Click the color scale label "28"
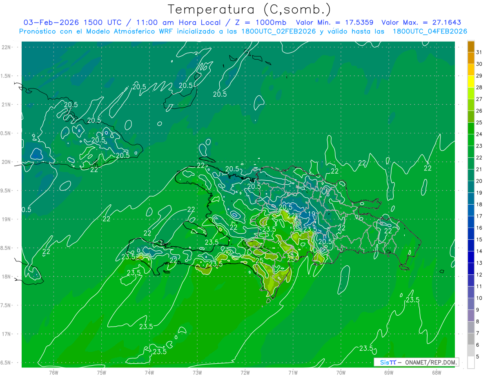This screenshot has height=378, width=490. click(x=479, y=87)
